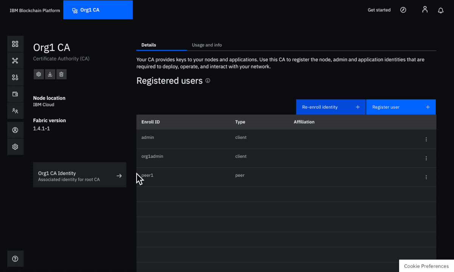
Task: Click the export download icon for Org1 CA
Action: [x=50, y=74]
